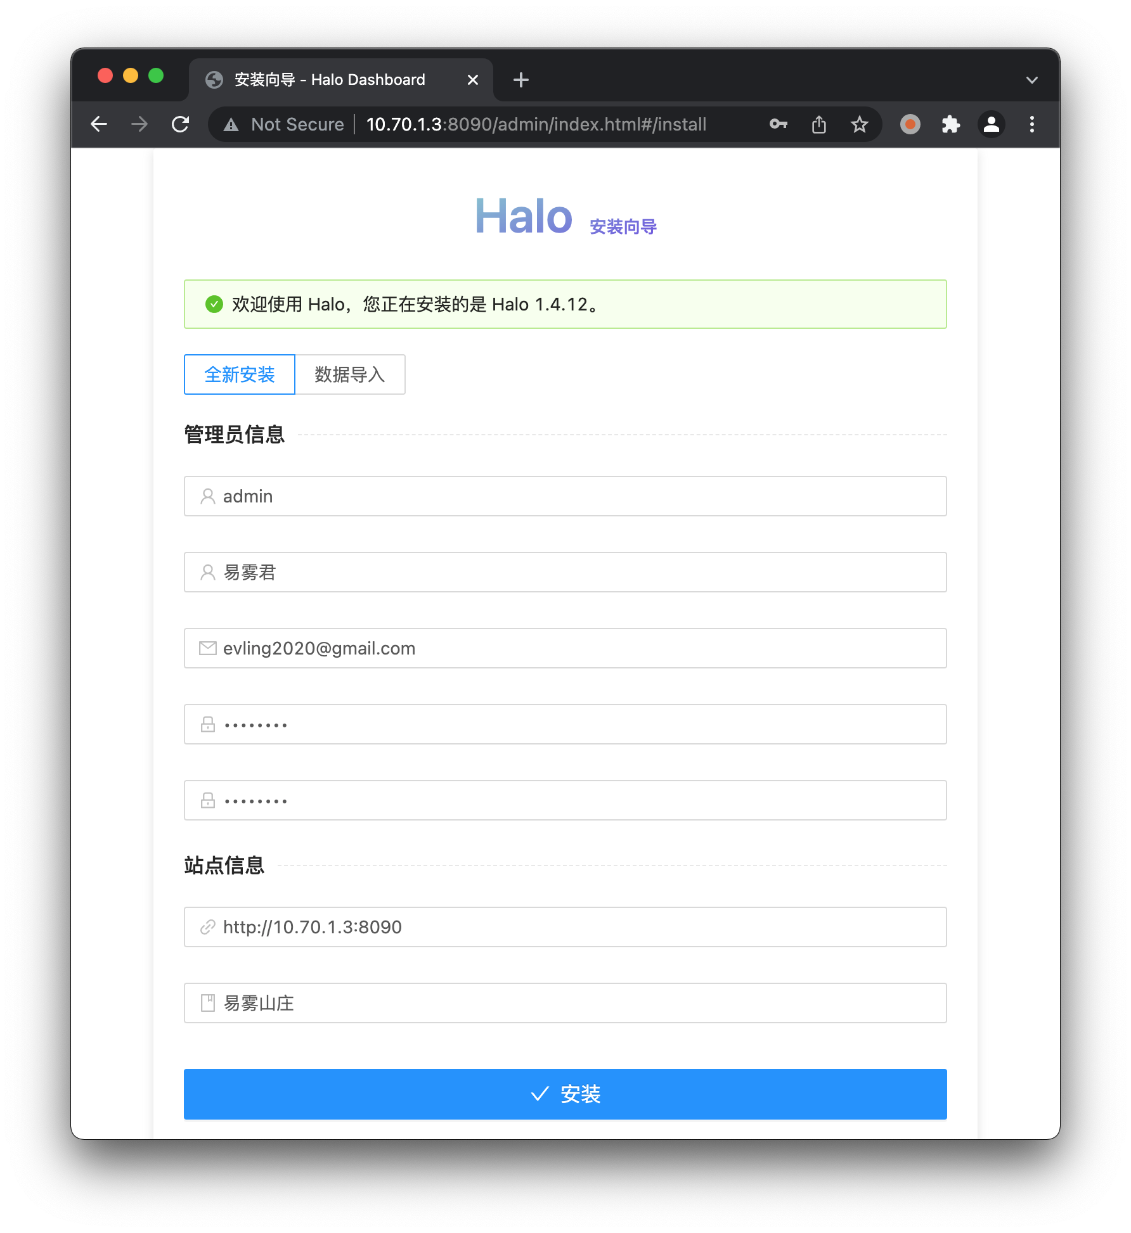Click the Halo logo heading
This screenshot has height=1233, width=1131.
tap(524, 216)
